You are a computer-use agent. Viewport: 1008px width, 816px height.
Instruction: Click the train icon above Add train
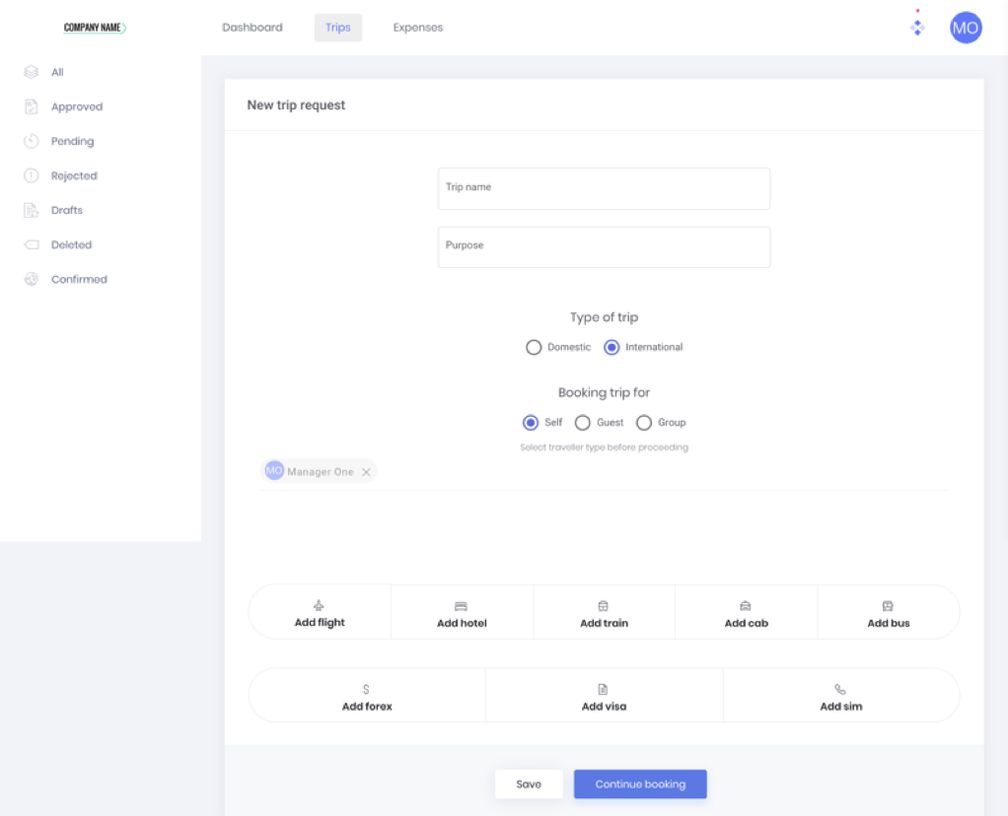(603, 606)
